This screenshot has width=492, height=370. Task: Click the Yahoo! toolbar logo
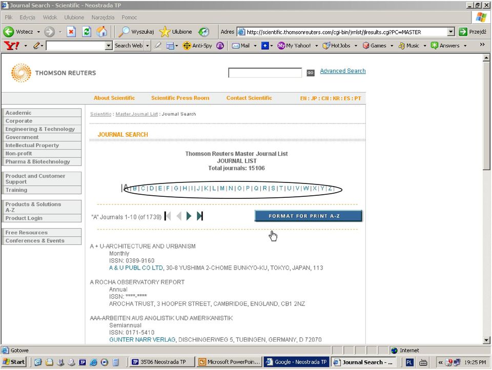click(x=12, y=46)
